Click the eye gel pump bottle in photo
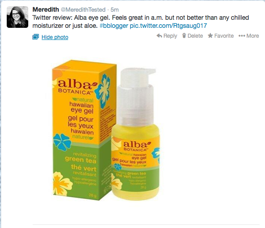 (x=136, y=134)
